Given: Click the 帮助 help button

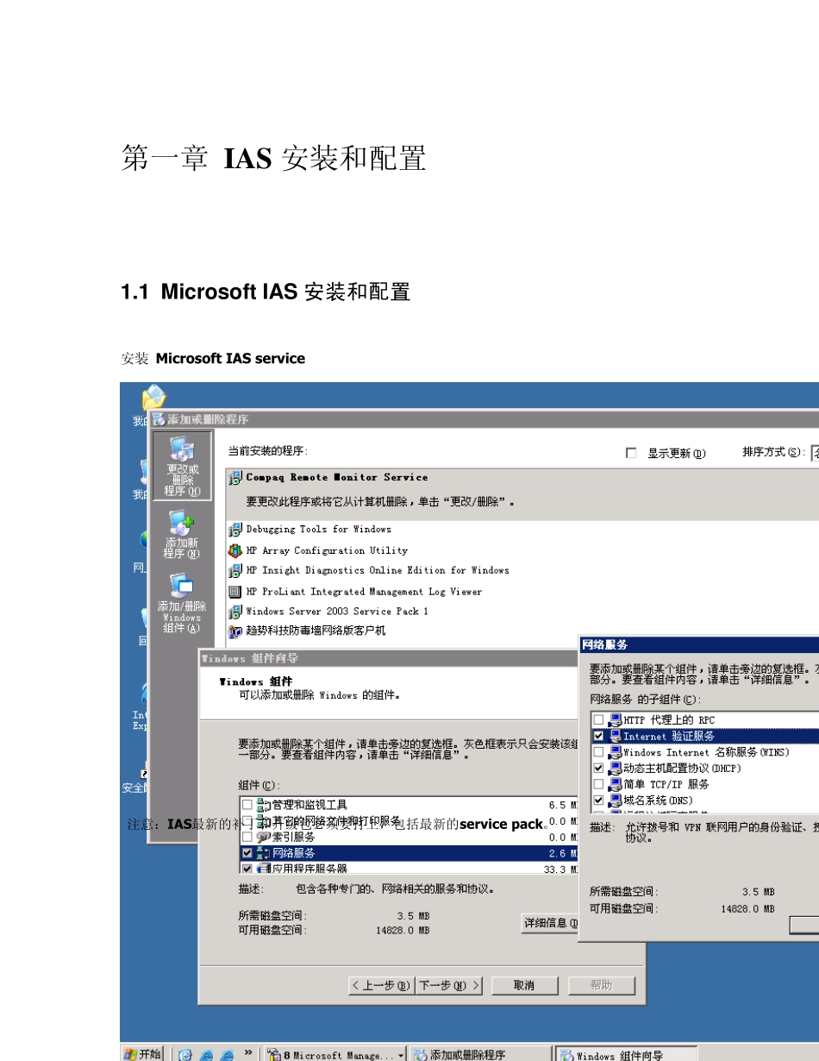Looking at the screenshot, I should click(602, 985).
